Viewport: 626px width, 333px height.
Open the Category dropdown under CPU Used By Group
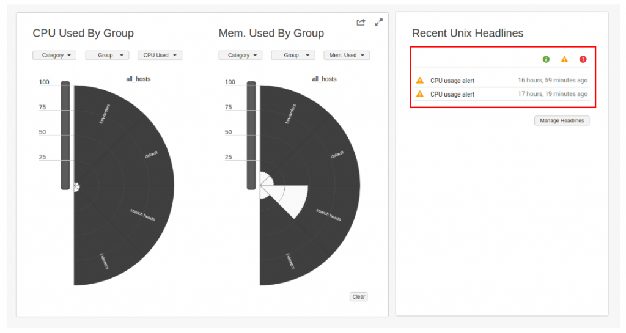[54, 56]
